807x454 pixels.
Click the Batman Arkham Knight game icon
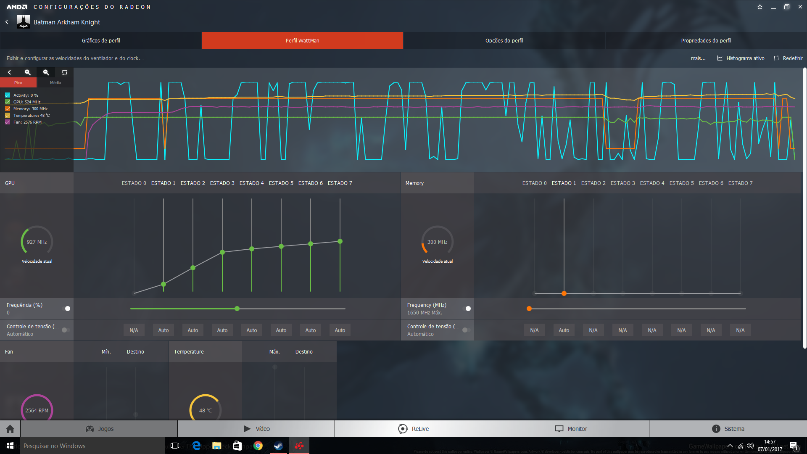point(24,22)
